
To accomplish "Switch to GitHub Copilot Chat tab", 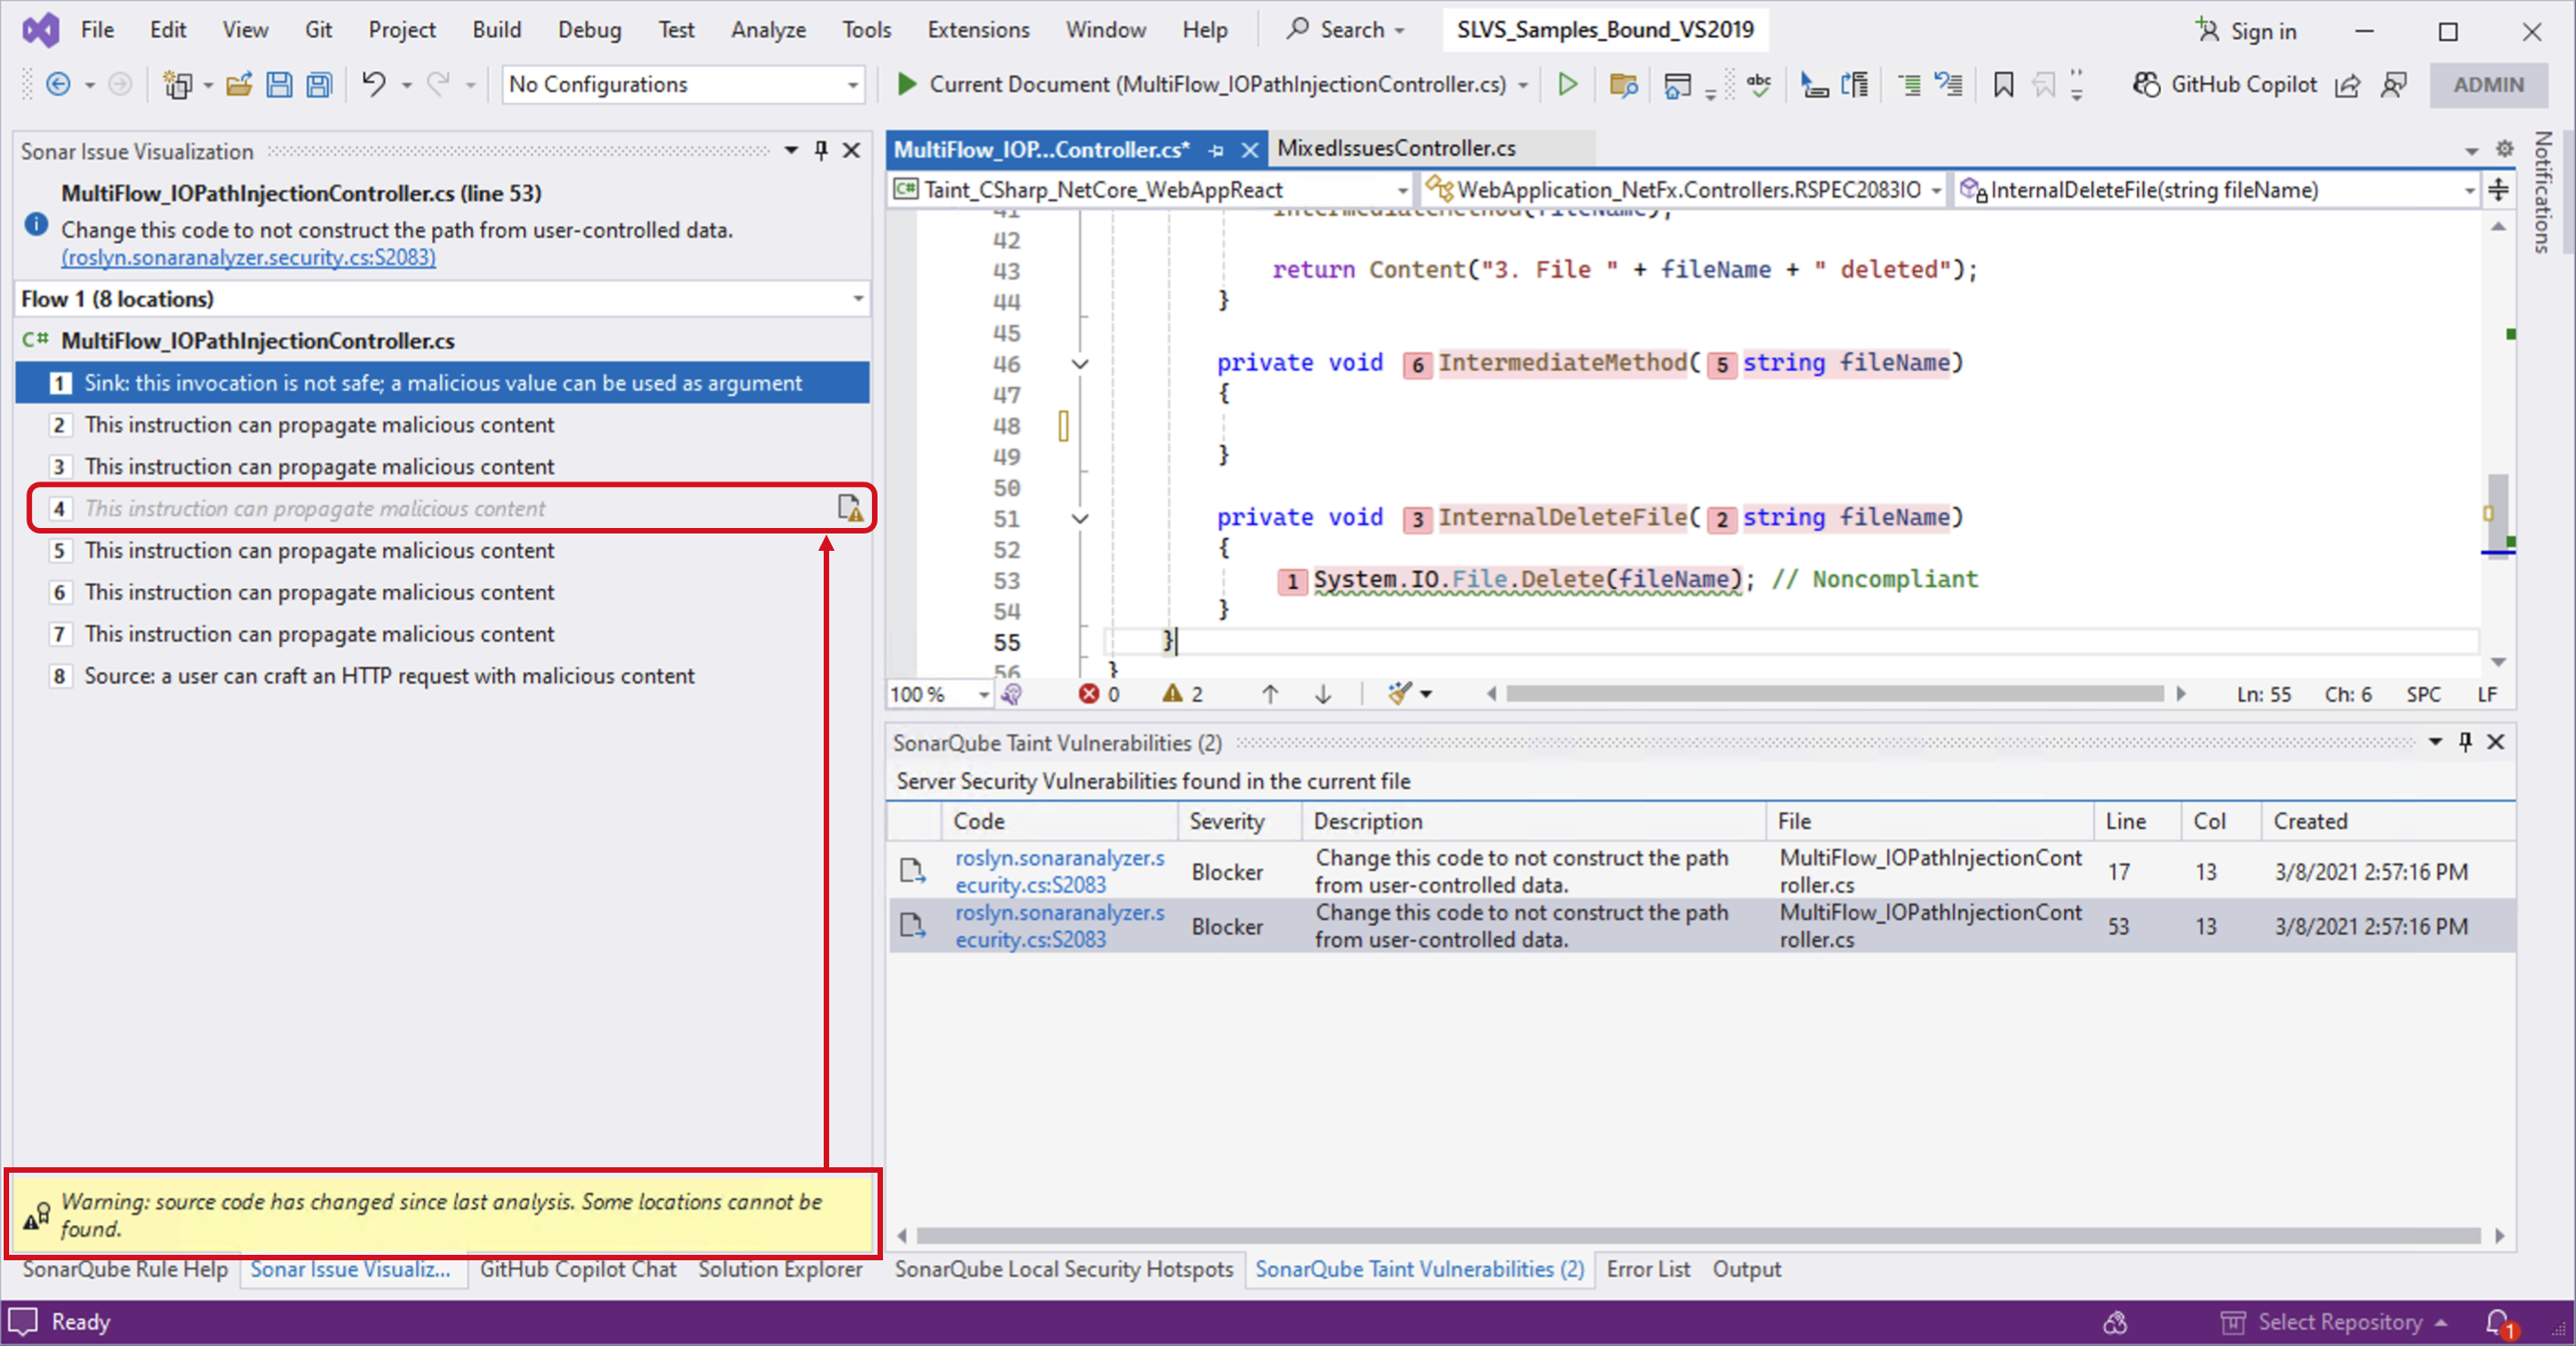I will point(577,1269).
